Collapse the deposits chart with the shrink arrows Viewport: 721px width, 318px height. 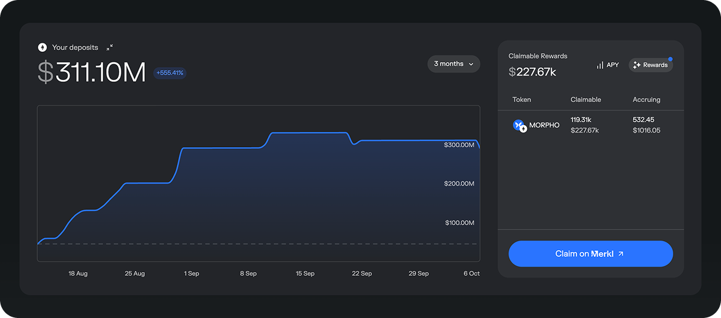[110, 48]
